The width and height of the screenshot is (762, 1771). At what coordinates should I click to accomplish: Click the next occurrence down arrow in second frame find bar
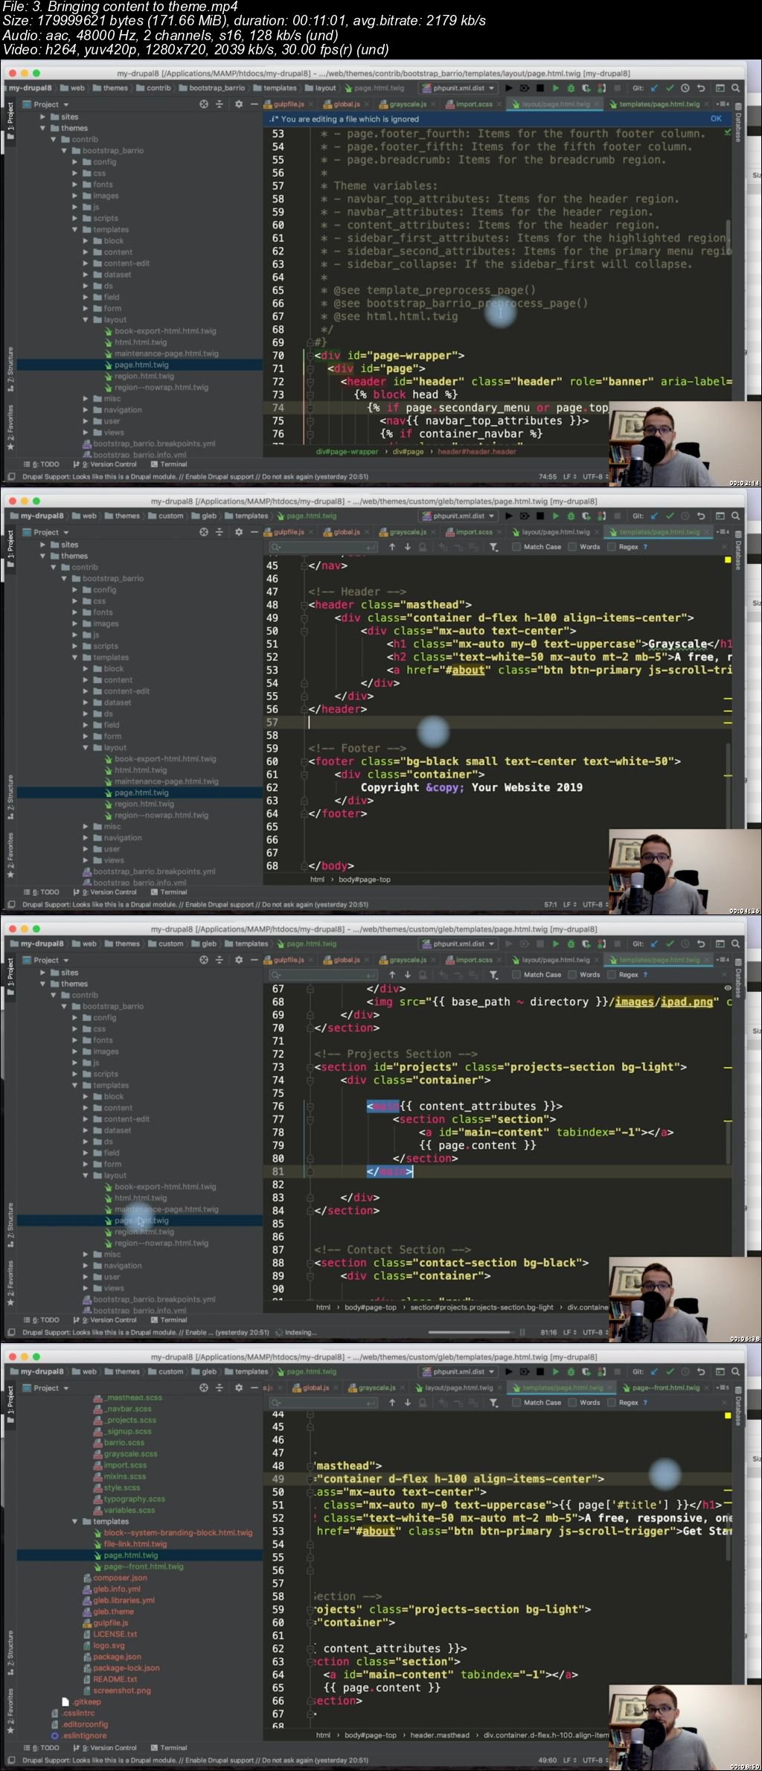pos(408,547)
